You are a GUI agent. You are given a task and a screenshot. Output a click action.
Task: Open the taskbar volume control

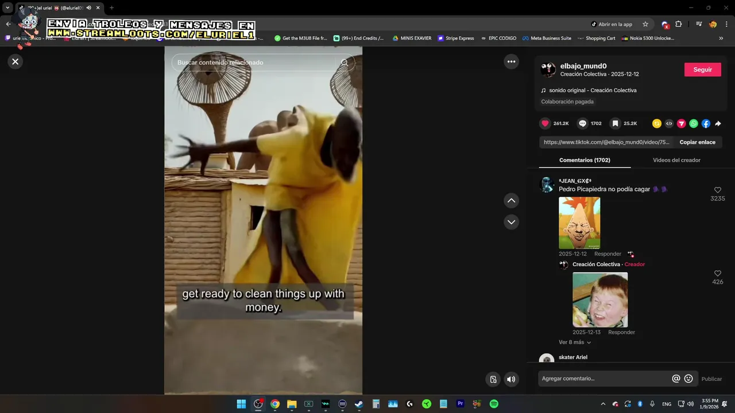[x=690, y=404]
